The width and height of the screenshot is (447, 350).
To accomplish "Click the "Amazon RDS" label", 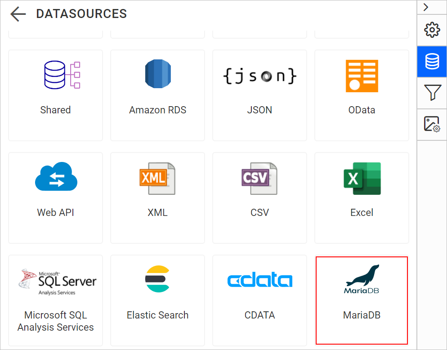I will point(158,110).
